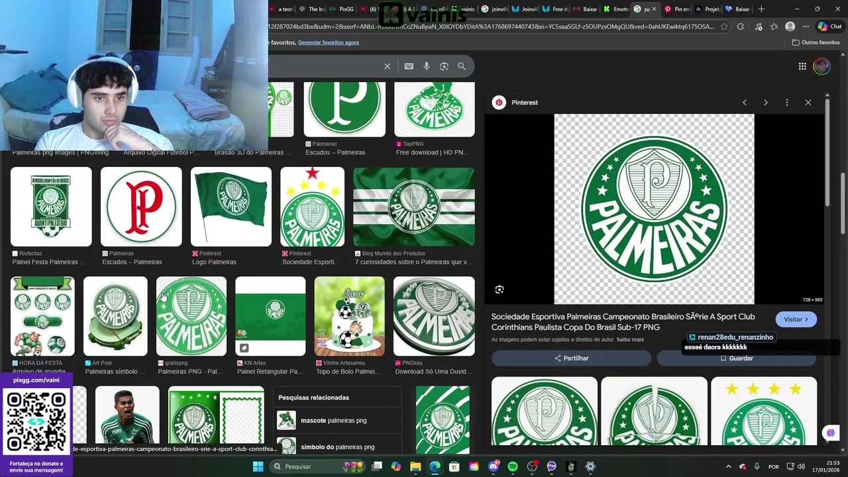The height and width of the screenshot is (477, 848).
Task: Open red P Escudos – Palmeiras thumbnail
Action: point(141,207)
